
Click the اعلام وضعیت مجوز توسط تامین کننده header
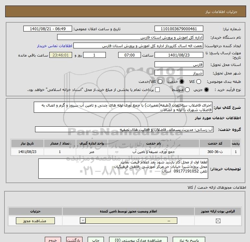point(128,211)
